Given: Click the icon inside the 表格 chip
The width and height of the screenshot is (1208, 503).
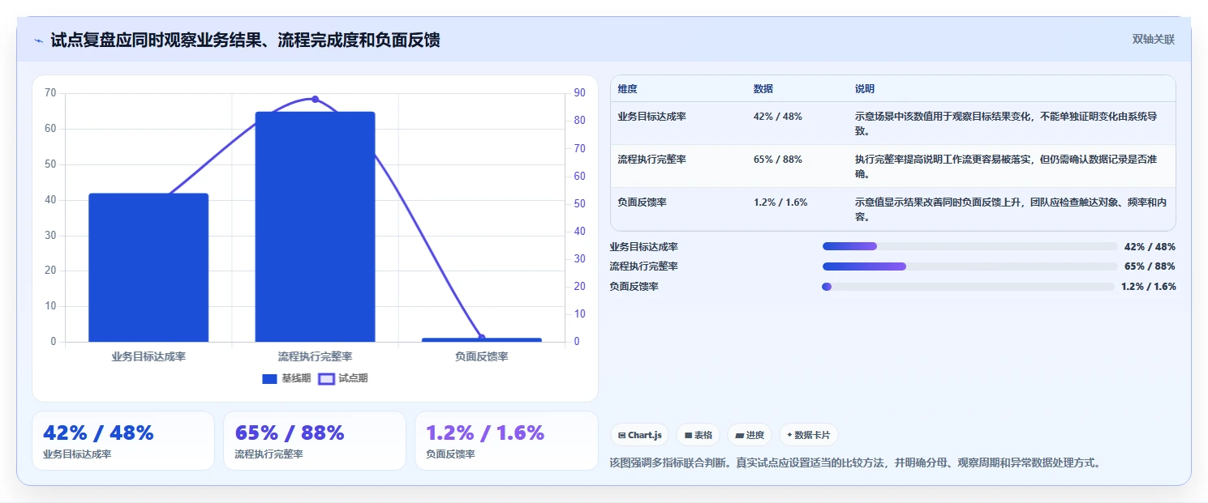Looking at the screenshot, I should click(x=688, y=435).
